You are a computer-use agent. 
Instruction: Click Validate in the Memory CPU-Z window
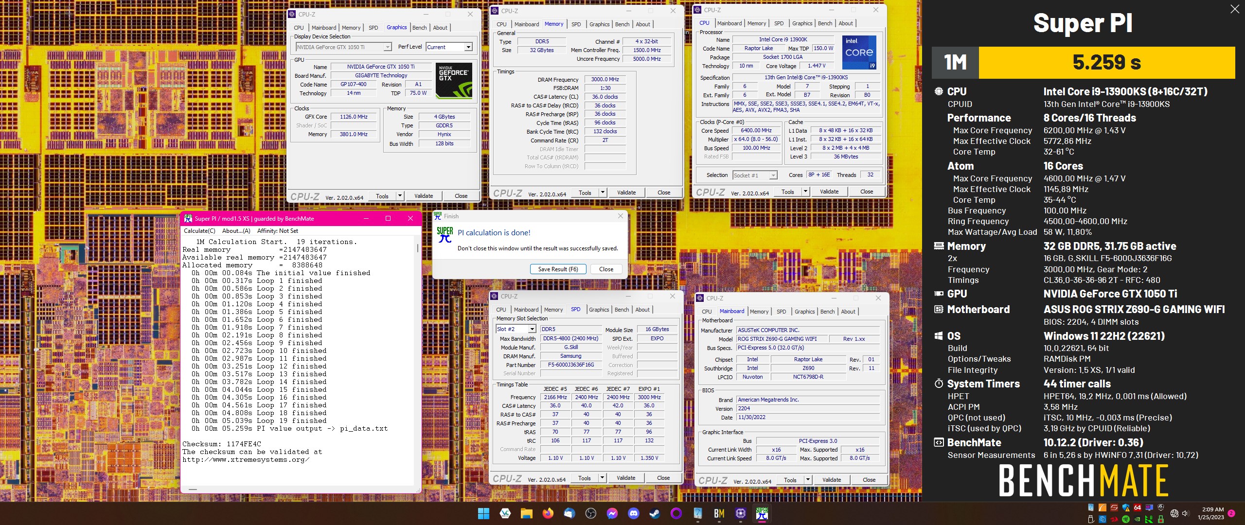tap(626, 192)
